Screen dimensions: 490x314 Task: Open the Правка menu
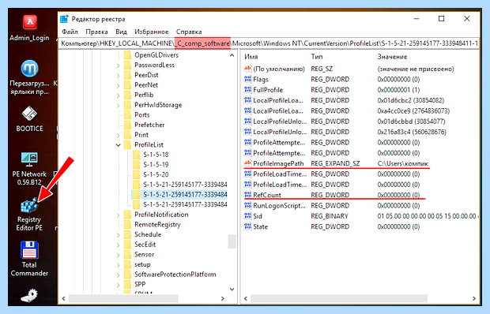96,32
